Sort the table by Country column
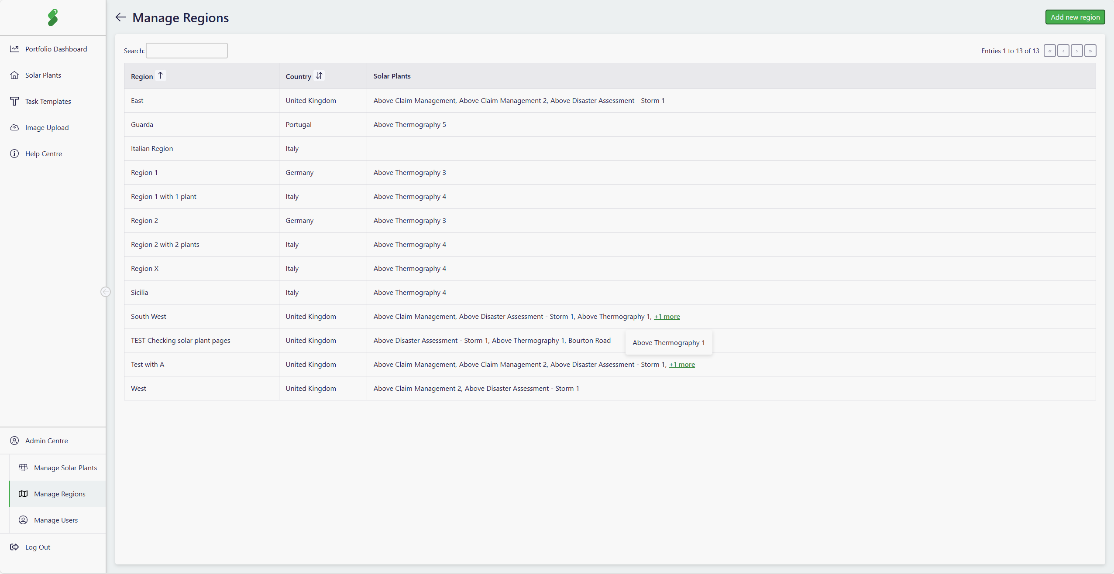Viewport: 1114px width, 574px height. pos(320,76)
